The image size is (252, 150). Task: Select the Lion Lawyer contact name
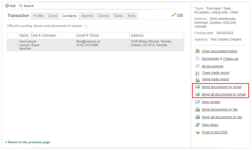(28, 41)
